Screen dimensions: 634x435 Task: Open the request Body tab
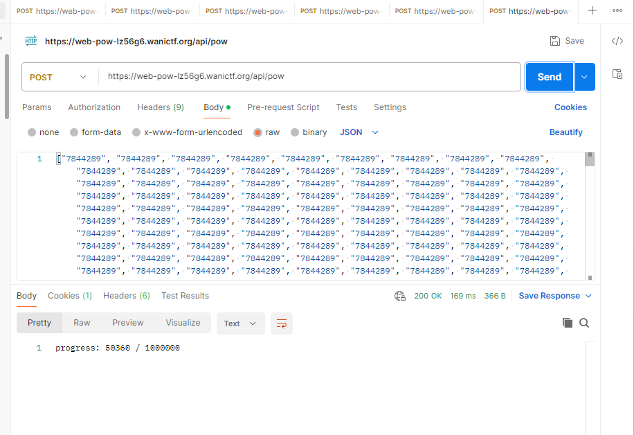point(217,107)
